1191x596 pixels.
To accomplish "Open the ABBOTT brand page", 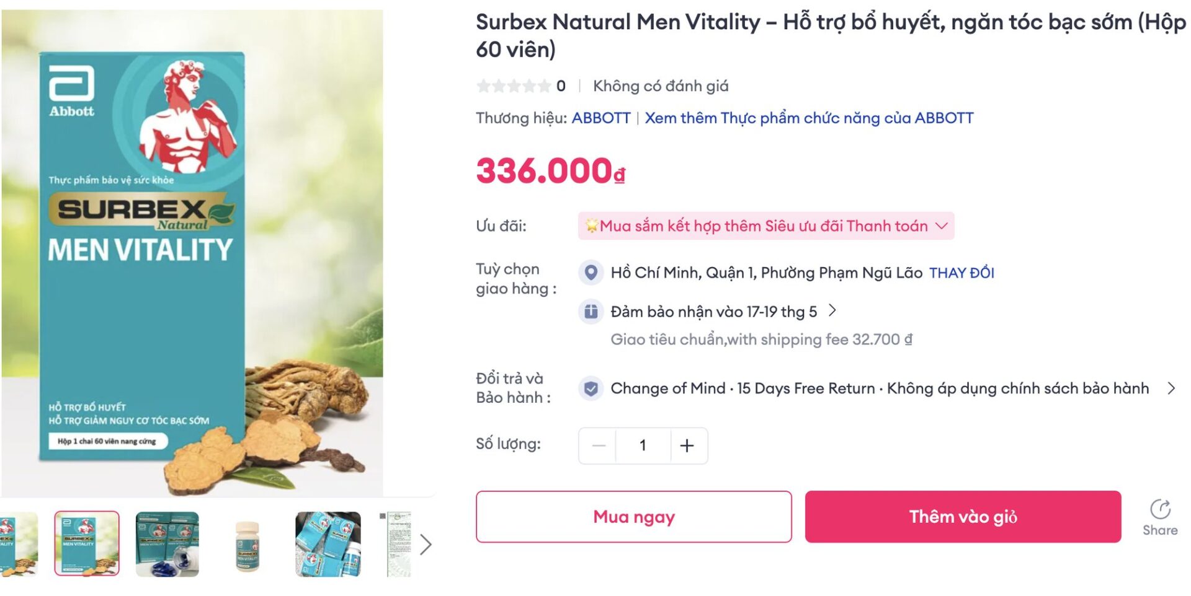I will 601,118.
